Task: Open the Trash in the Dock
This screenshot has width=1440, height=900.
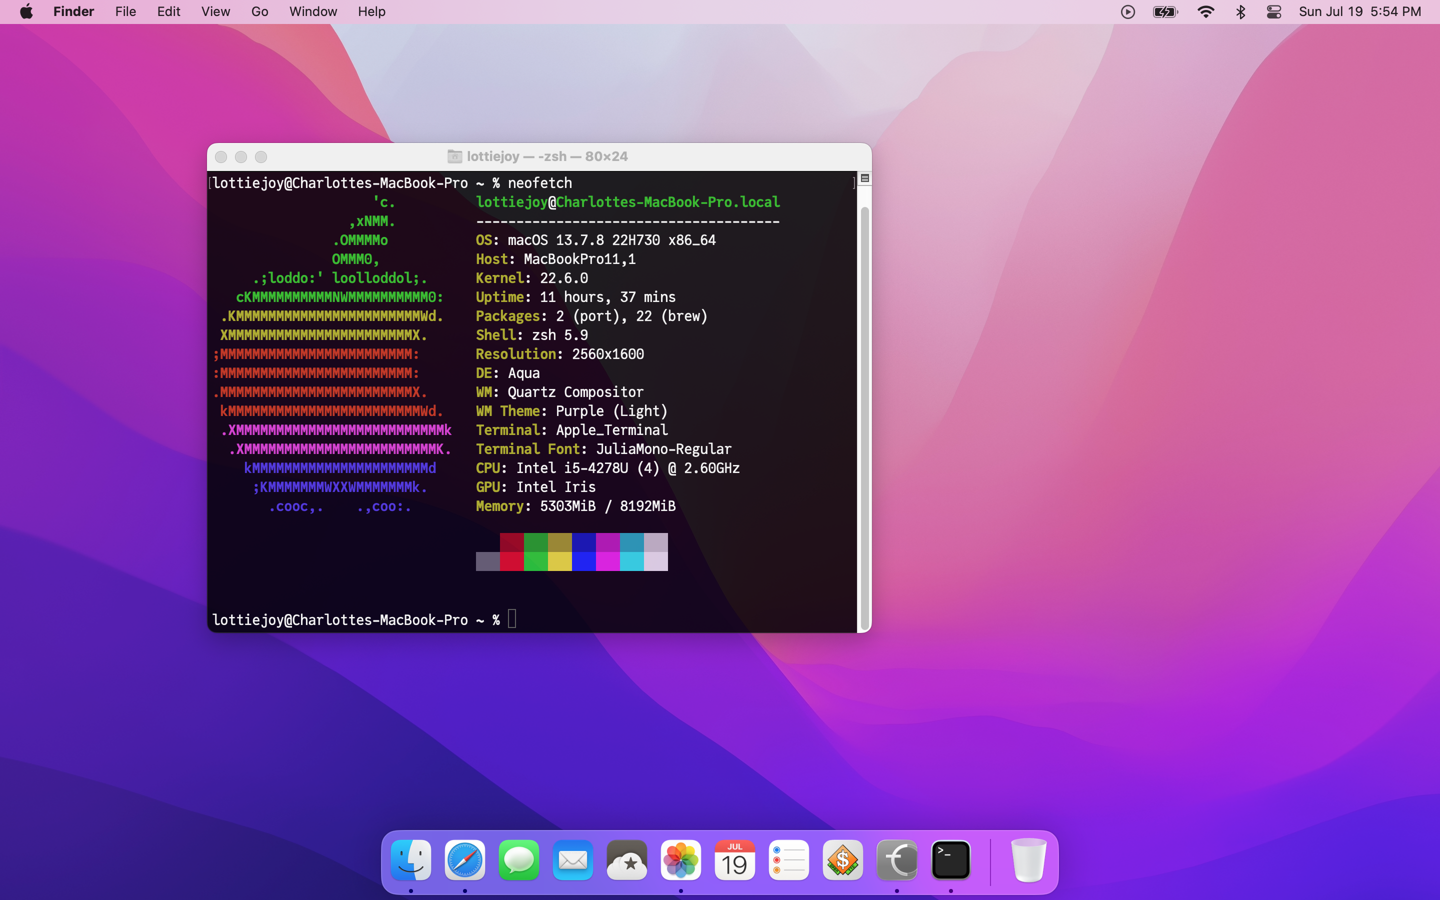Action: (1028, 859)
